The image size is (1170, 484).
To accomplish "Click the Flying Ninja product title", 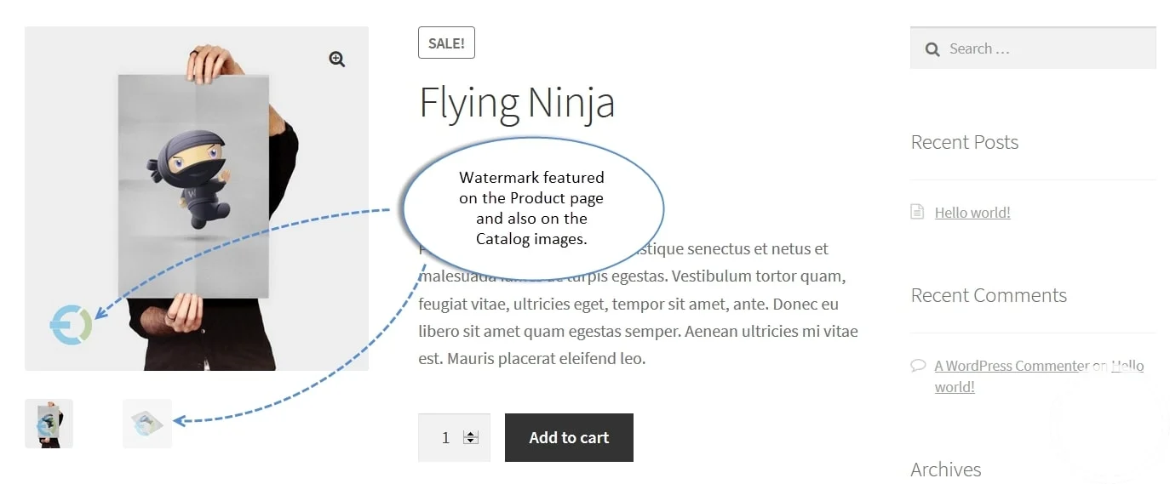I will point(517,103).
